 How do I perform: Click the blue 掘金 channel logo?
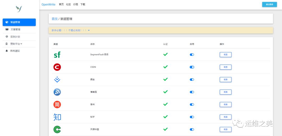click(57, 79)
